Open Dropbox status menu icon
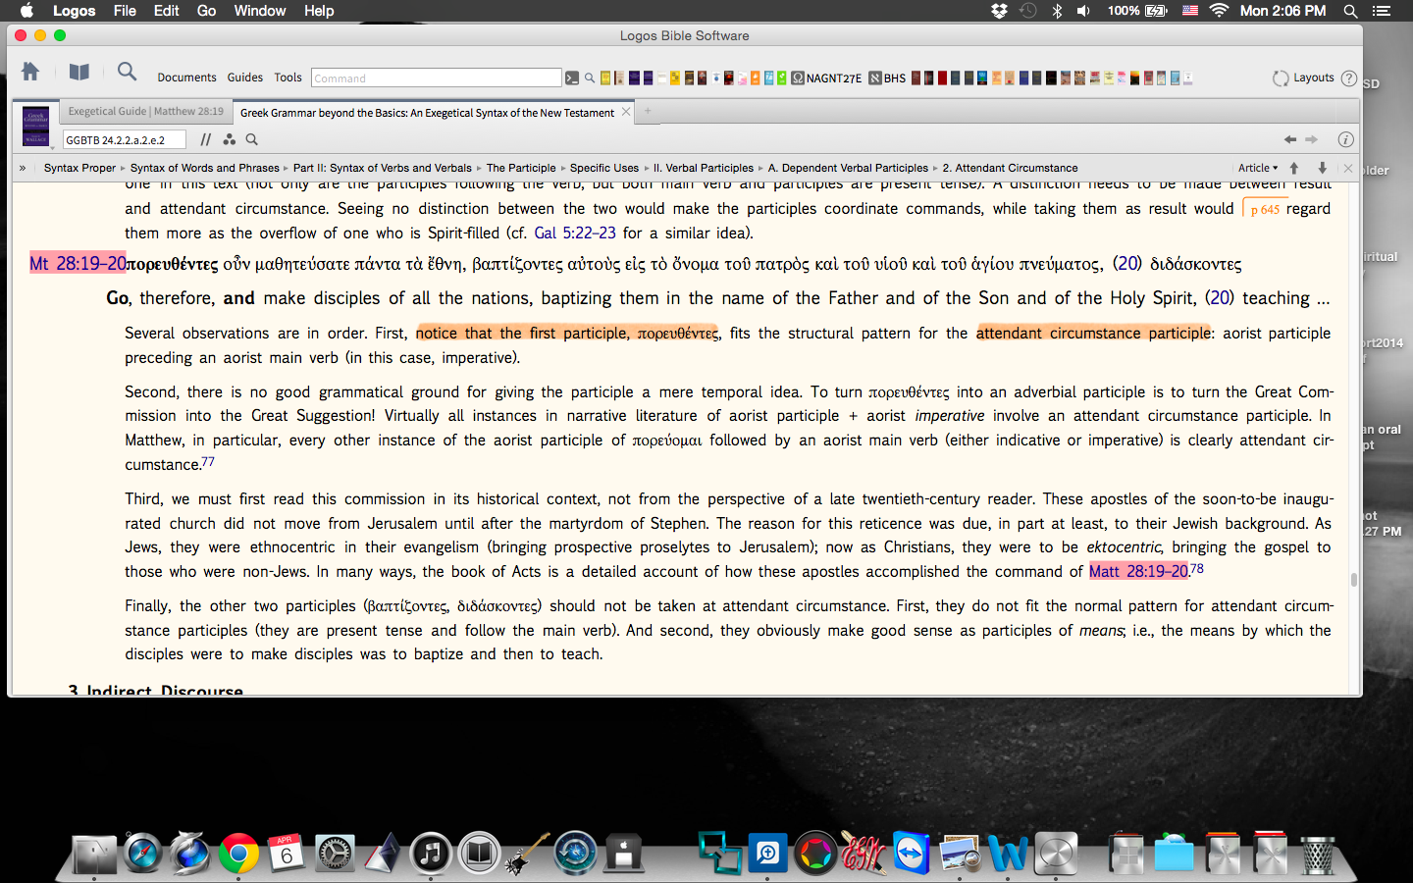 pos(999,11)
